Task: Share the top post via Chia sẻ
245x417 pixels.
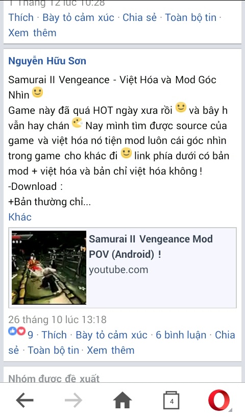Action: click(140, 17)
